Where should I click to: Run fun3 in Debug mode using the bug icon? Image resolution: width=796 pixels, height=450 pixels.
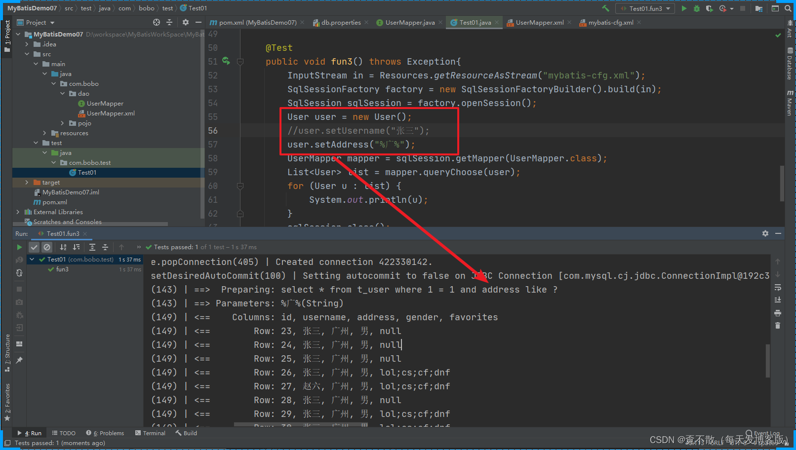pyautogui.click(x=696, y=8)
